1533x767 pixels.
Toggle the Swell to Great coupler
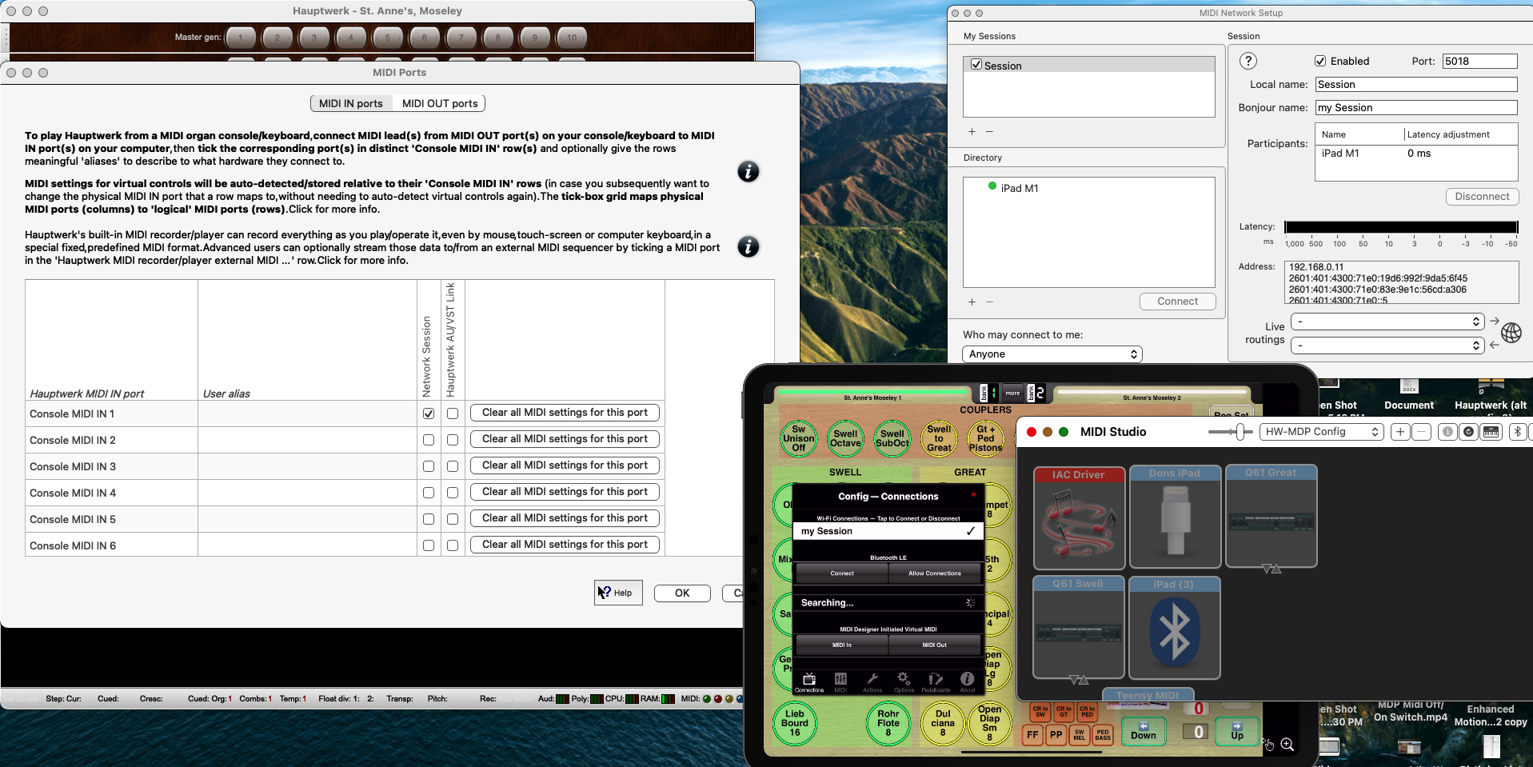point(939,438)
